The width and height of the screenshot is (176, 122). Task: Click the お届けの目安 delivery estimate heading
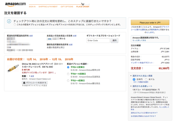pyautogui.click(x=40, y=59)
